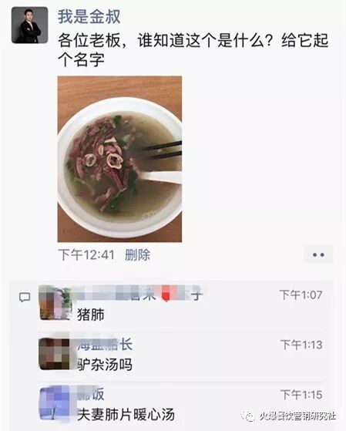
Task: Click the 下午1:15 comment timestamp
Action: point(301,395)
